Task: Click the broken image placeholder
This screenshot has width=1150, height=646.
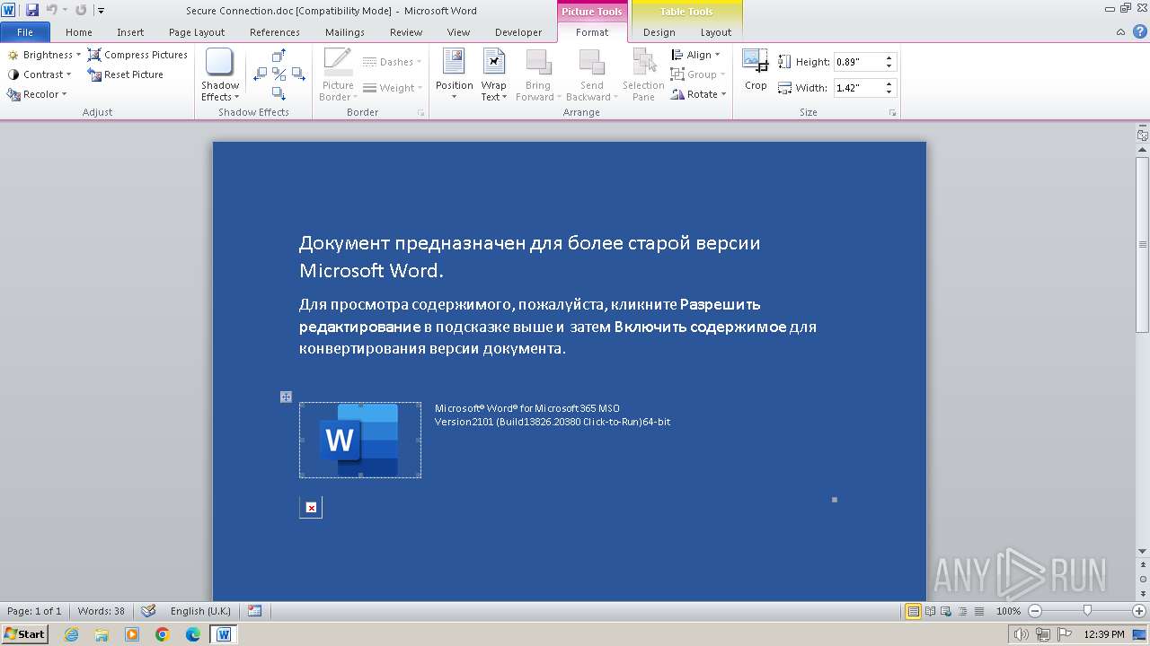Action: (311, 508)
